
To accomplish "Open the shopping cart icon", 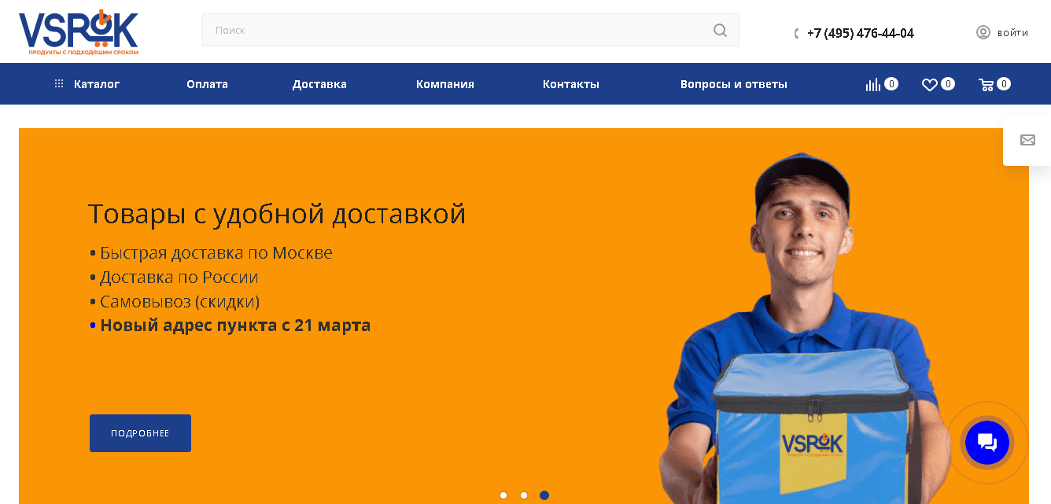I will (x=986, y=84).
